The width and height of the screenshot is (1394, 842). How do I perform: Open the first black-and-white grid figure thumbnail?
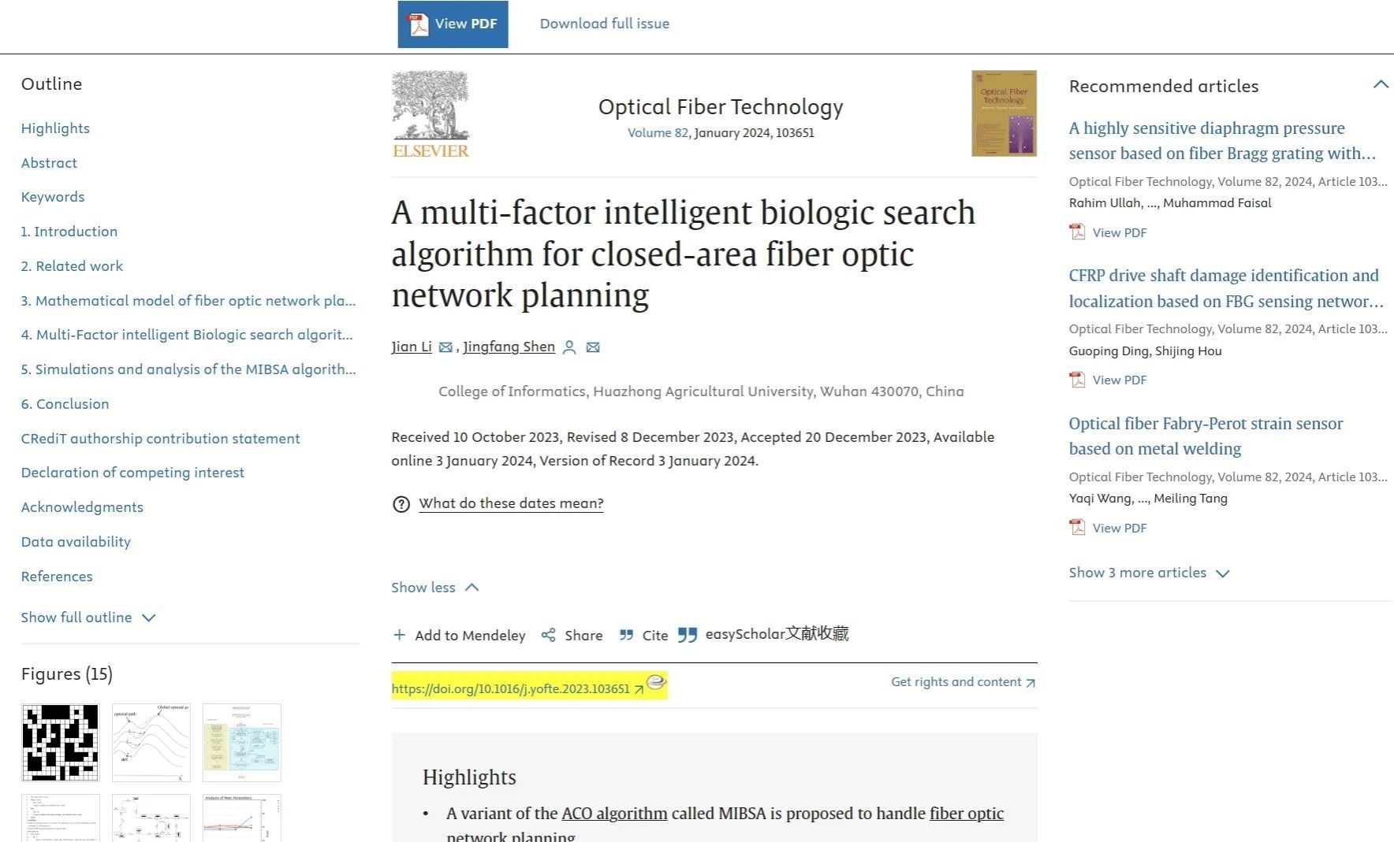click(x=61, y=743)
